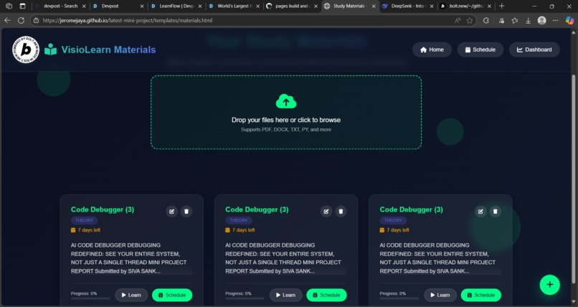Viewport: 578px width, 307px height.
Task: Open the vertical tabs actions icon
Action: (22, 6)
